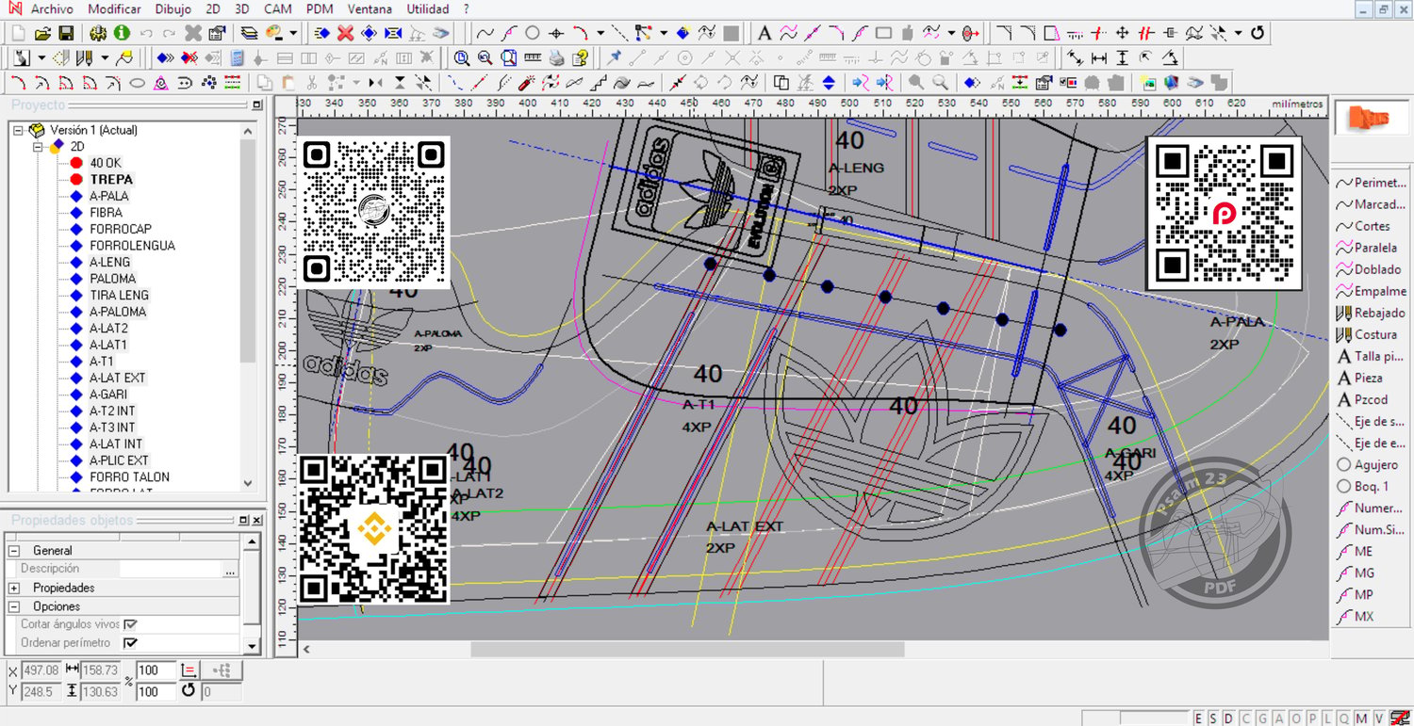Toggle the S indicator in status bar

click(x=1213, y=718)
